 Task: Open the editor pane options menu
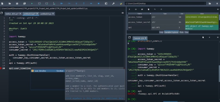[123, 13]
